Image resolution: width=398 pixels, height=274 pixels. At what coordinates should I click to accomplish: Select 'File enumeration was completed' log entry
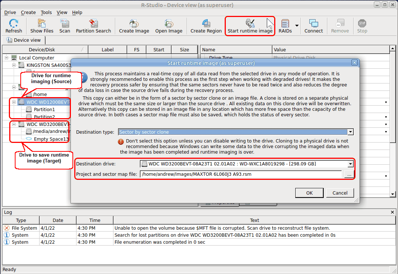click(199, 242)
